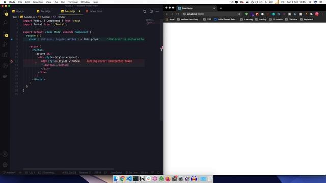This screenshot has width=326, height=183.
Task: Open Spotlight search in the menu bar
Action: (310, 2)
